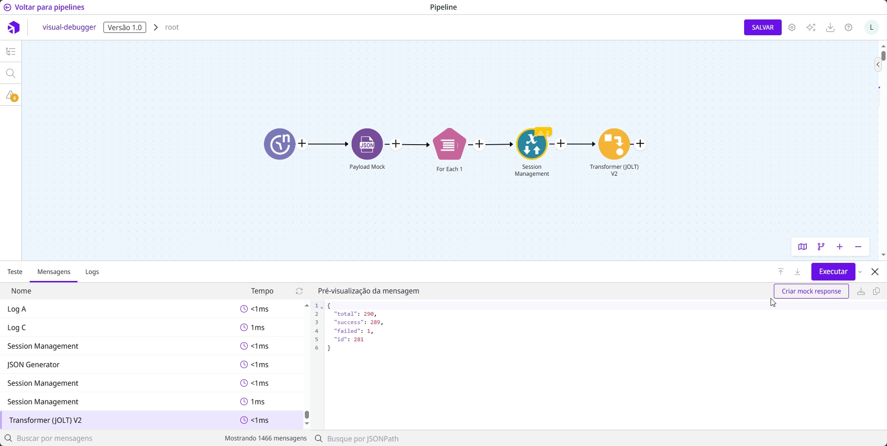The image size is (887, 446).
Task: Open the pipeline settings gear icon
Action: [792, 28]
